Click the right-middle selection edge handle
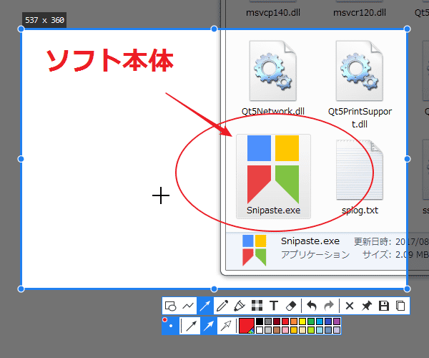429x358 pixels. (x=407, y=159)
